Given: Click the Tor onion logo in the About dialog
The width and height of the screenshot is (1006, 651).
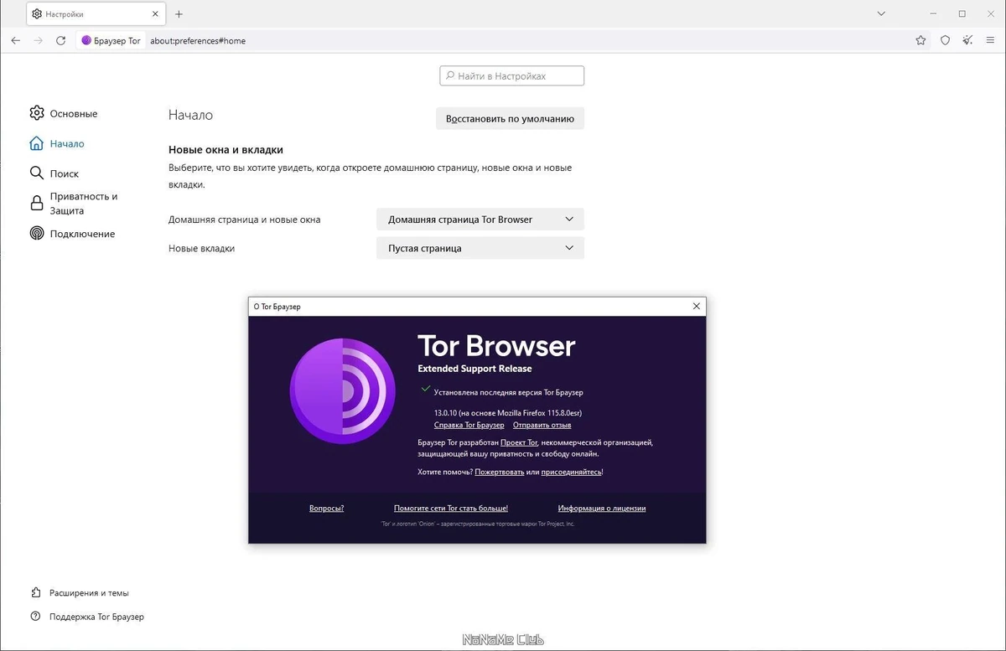Looking at the screenshot, I should [343, 391].
